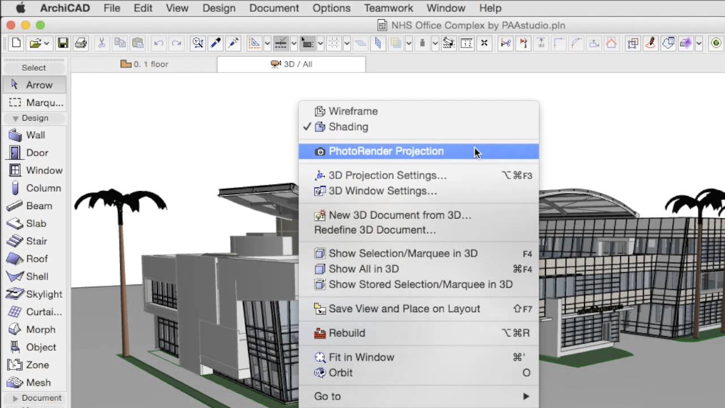
Task: Open dropdown arrow next to Open folder
Action: pos(46,43)
